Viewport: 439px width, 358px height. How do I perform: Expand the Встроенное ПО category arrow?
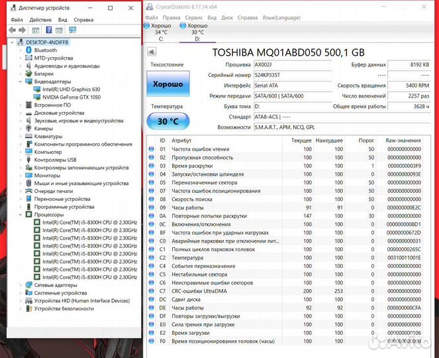[20, 105]
